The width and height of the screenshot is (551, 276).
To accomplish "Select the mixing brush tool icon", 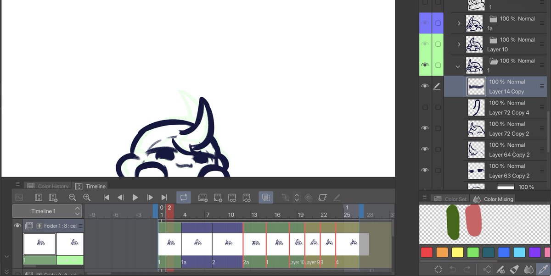I will 501,269.
